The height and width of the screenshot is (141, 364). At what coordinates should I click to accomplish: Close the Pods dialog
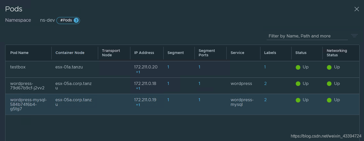pyautogui.click(x=357, y=9)
